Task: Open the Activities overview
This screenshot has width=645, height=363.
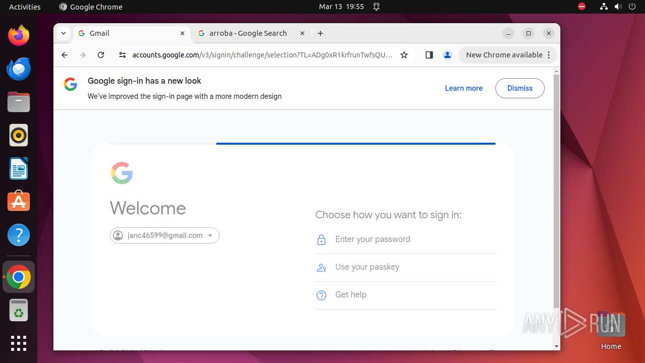Action: (25, 7)
